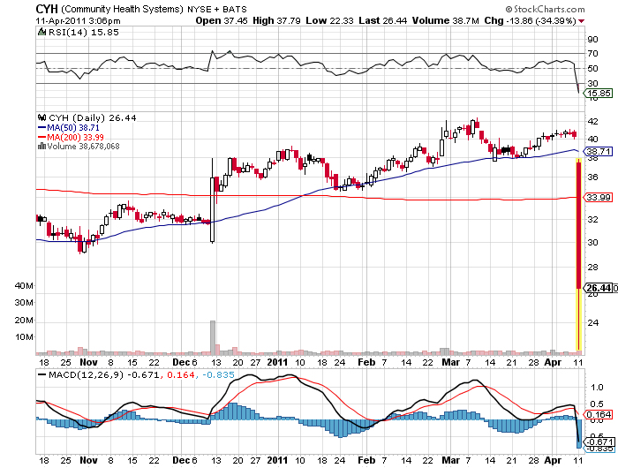Click the black line marker before MACD(12,26,9)
Viewport: 618px width, 468px height.
[x=41, y=374]
